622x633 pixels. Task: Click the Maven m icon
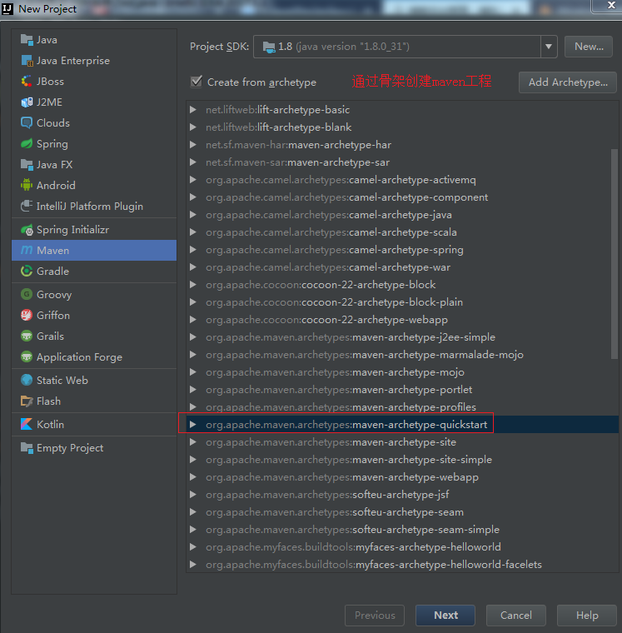click(27, 251)
